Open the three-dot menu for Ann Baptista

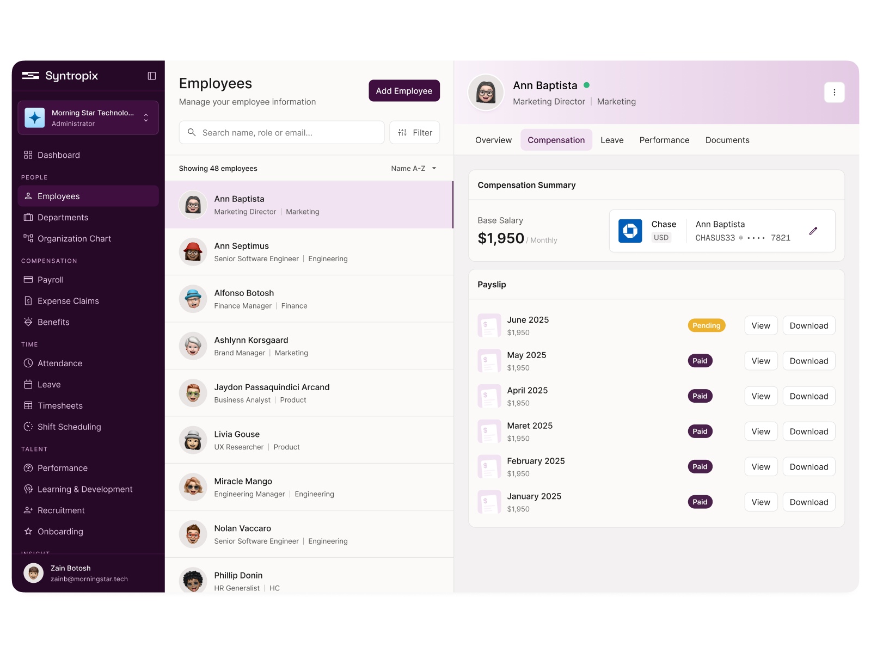click(835, 93)
